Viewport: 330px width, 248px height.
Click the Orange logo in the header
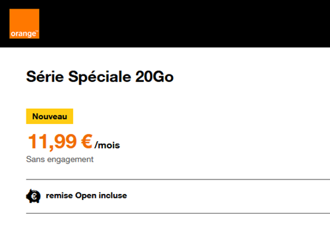coord(24,24)
